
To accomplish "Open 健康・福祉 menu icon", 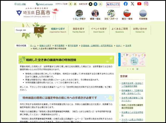I will (95, 15).
